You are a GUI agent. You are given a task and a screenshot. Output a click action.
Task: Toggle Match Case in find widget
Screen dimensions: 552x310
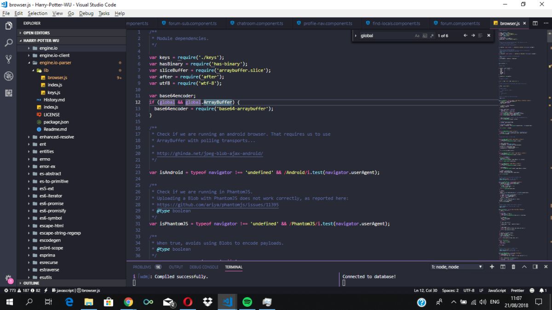coord(417,35)
